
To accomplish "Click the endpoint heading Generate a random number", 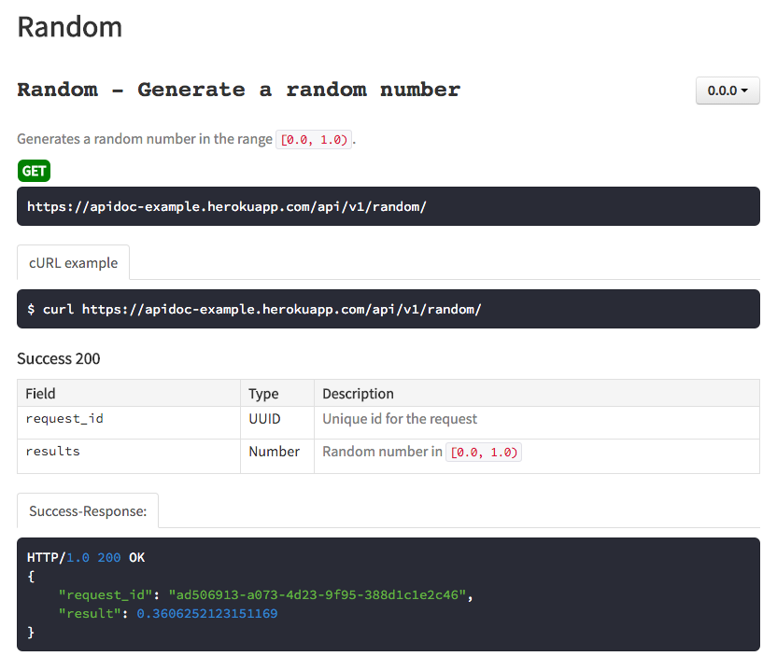I will 237,90.
